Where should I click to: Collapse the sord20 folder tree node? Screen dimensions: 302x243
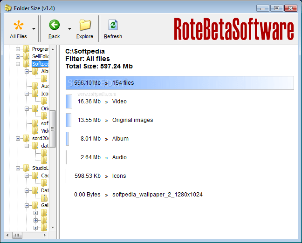[x=18, y=138]
